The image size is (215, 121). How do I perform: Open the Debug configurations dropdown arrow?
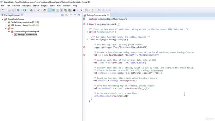(21, 10)
